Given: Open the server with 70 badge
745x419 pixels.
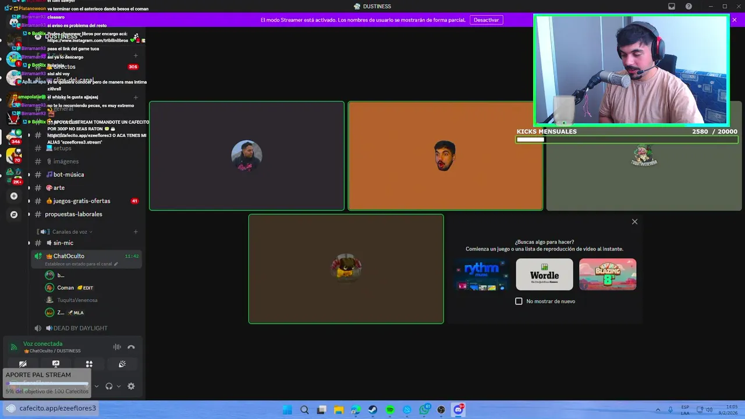Looking at the screenshot, I should pyautogui.click(x=15, y=155).
